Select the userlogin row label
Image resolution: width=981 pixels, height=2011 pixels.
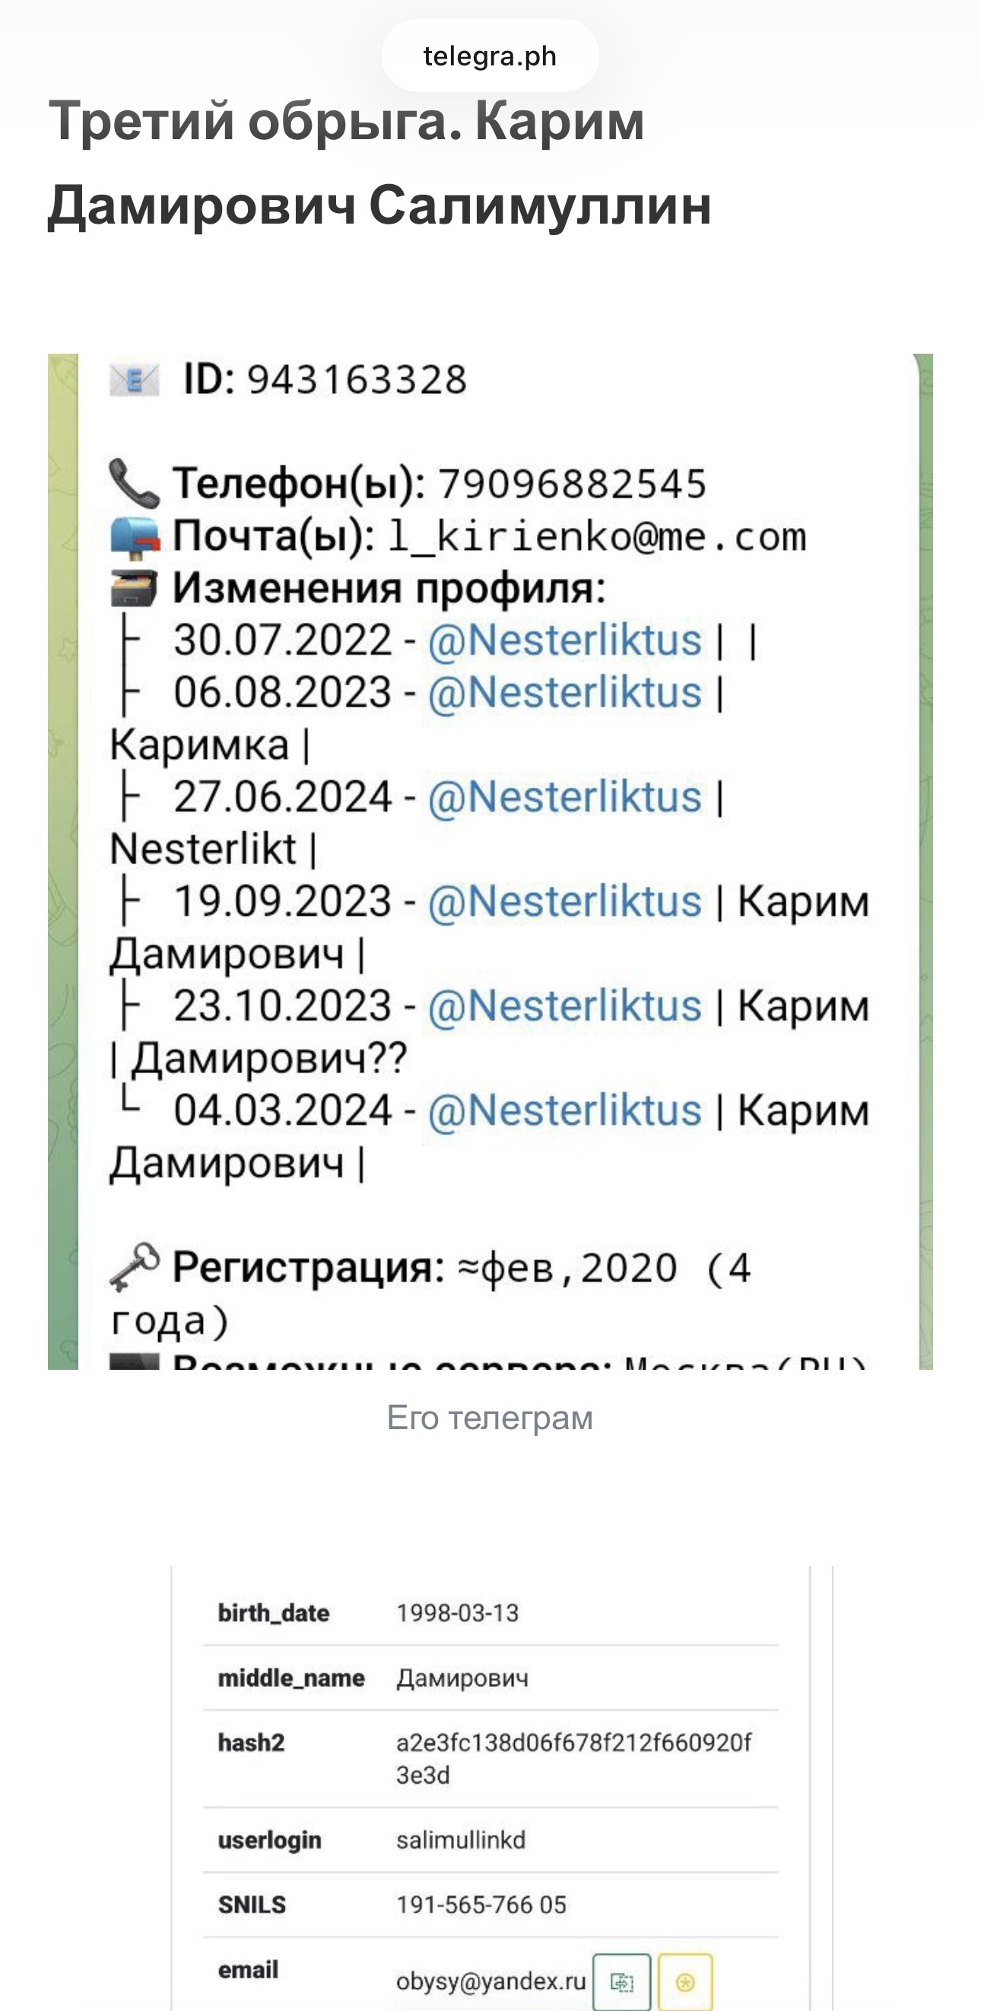[269, 1840]
